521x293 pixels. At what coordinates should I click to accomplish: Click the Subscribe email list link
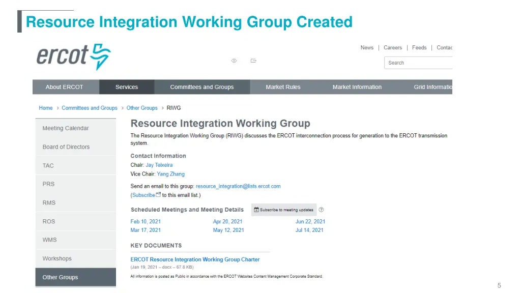pyautogui.click(x=143, y=195)
